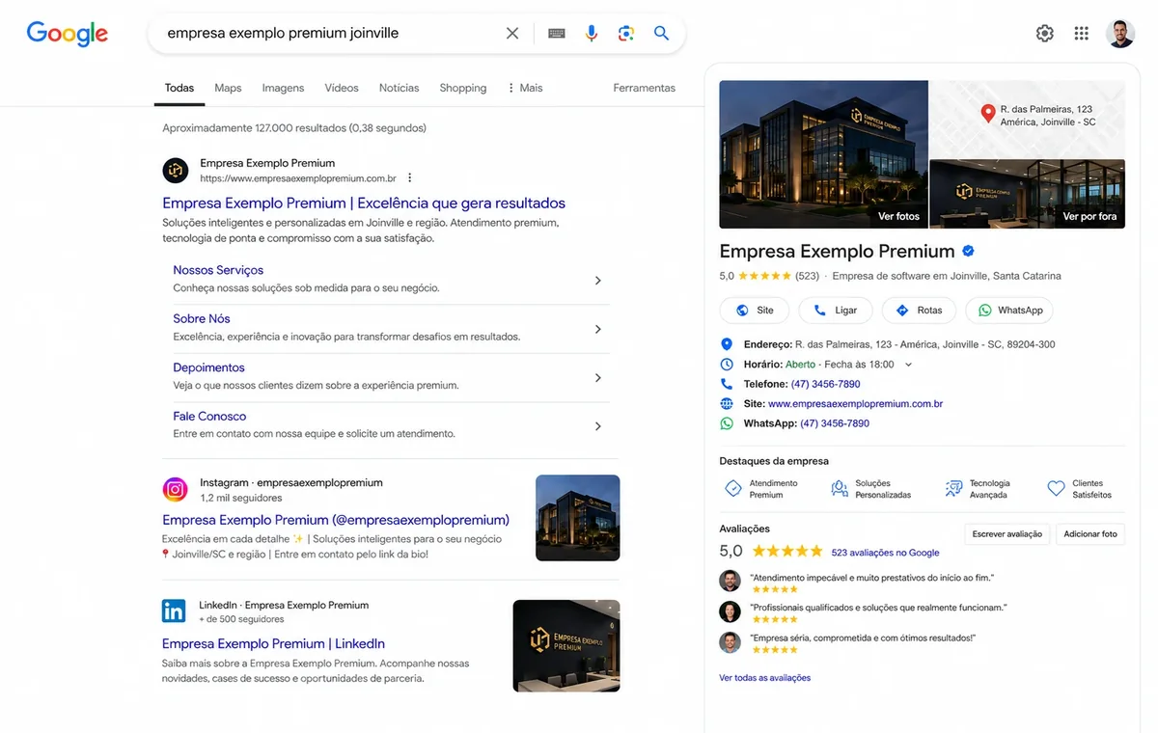Click the Tecnologia Avançada highlight icon

tap(953, 489)
